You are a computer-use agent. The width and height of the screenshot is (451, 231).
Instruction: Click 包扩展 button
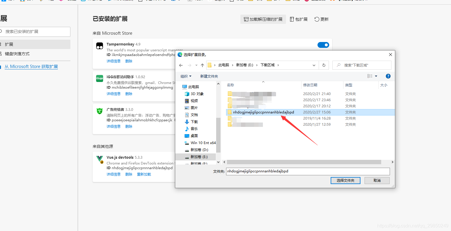pos(299,19)
